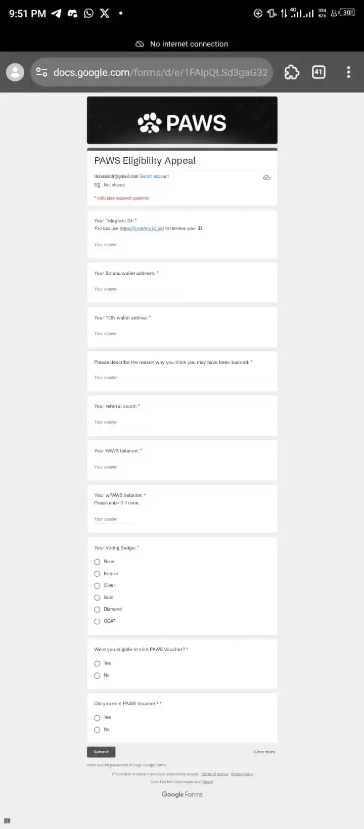Focus the Solana wallet address field
This screenshot has width=364, height=829.
[x=136, y=289]
